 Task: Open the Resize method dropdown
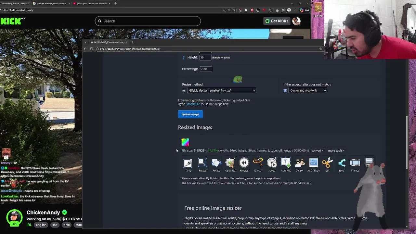pos(221,91)
